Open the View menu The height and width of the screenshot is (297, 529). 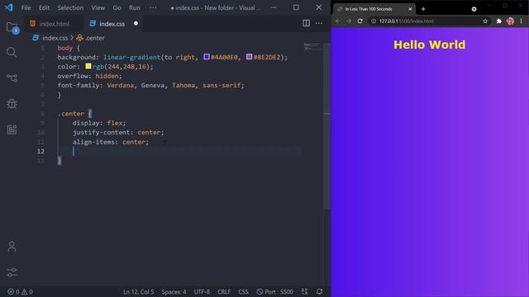coord(98,7)
